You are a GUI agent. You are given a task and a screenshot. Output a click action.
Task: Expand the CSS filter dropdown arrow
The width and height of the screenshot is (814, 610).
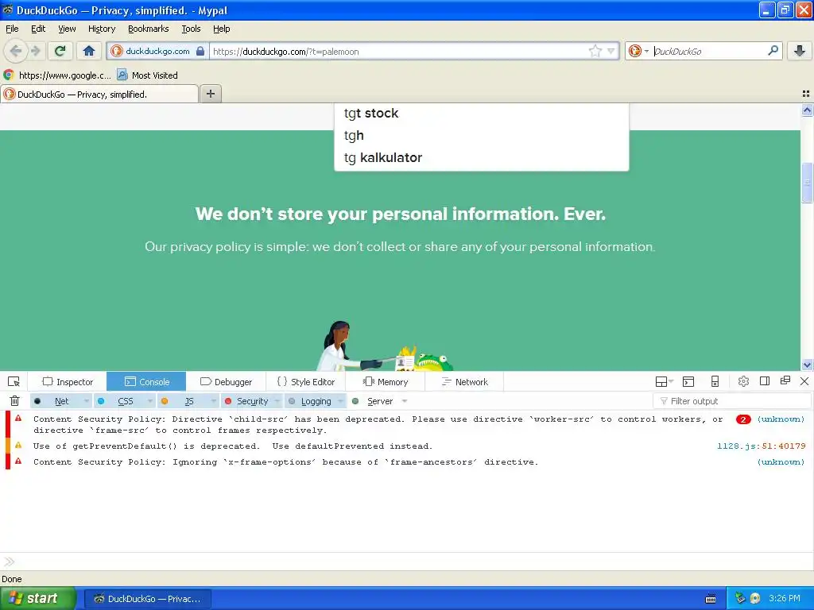(x=150, y=401)
